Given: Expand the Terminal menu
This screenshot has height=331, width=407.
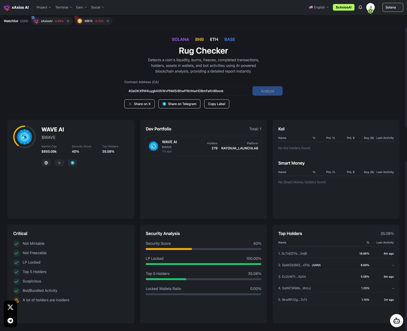Looking at the screenshot, I should point(63,7).
